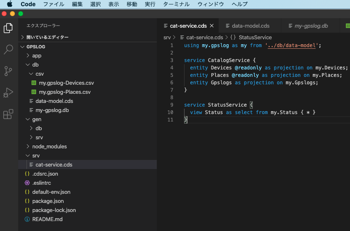
Task: Click the JSON braces icon of package-lock.json
Action: [x=27, y=210]
